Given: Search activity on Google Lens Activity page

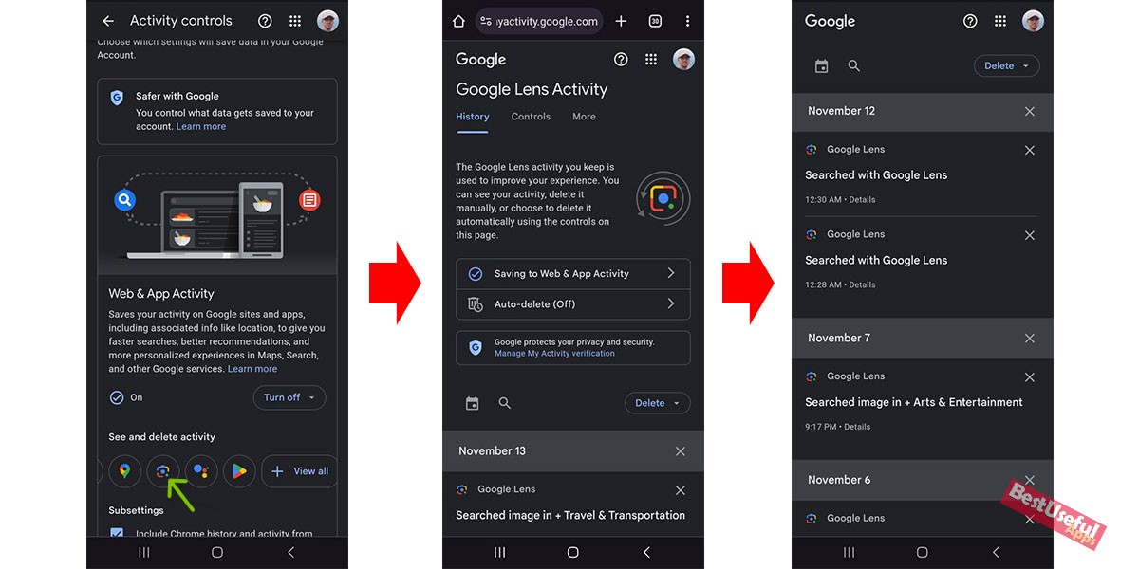Looking at the screenshot, I should [505, 403].
